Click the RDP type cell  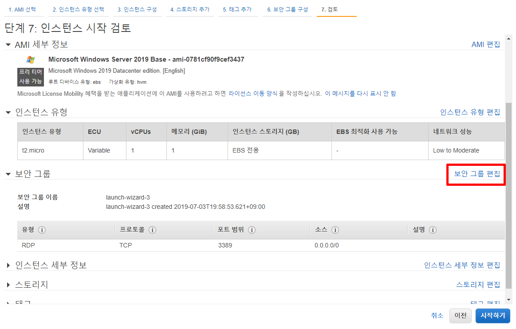pos(28,246)
